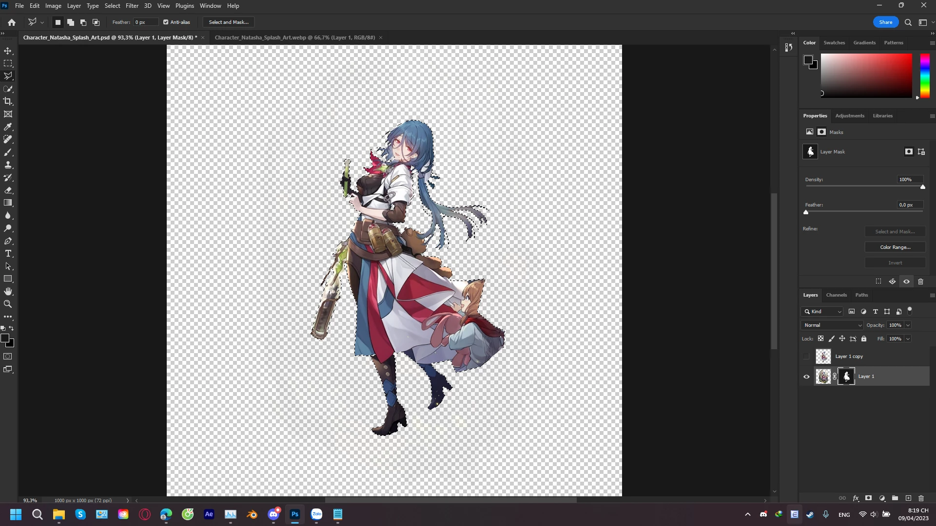Select the Zoom tool

tap(8, 304)
